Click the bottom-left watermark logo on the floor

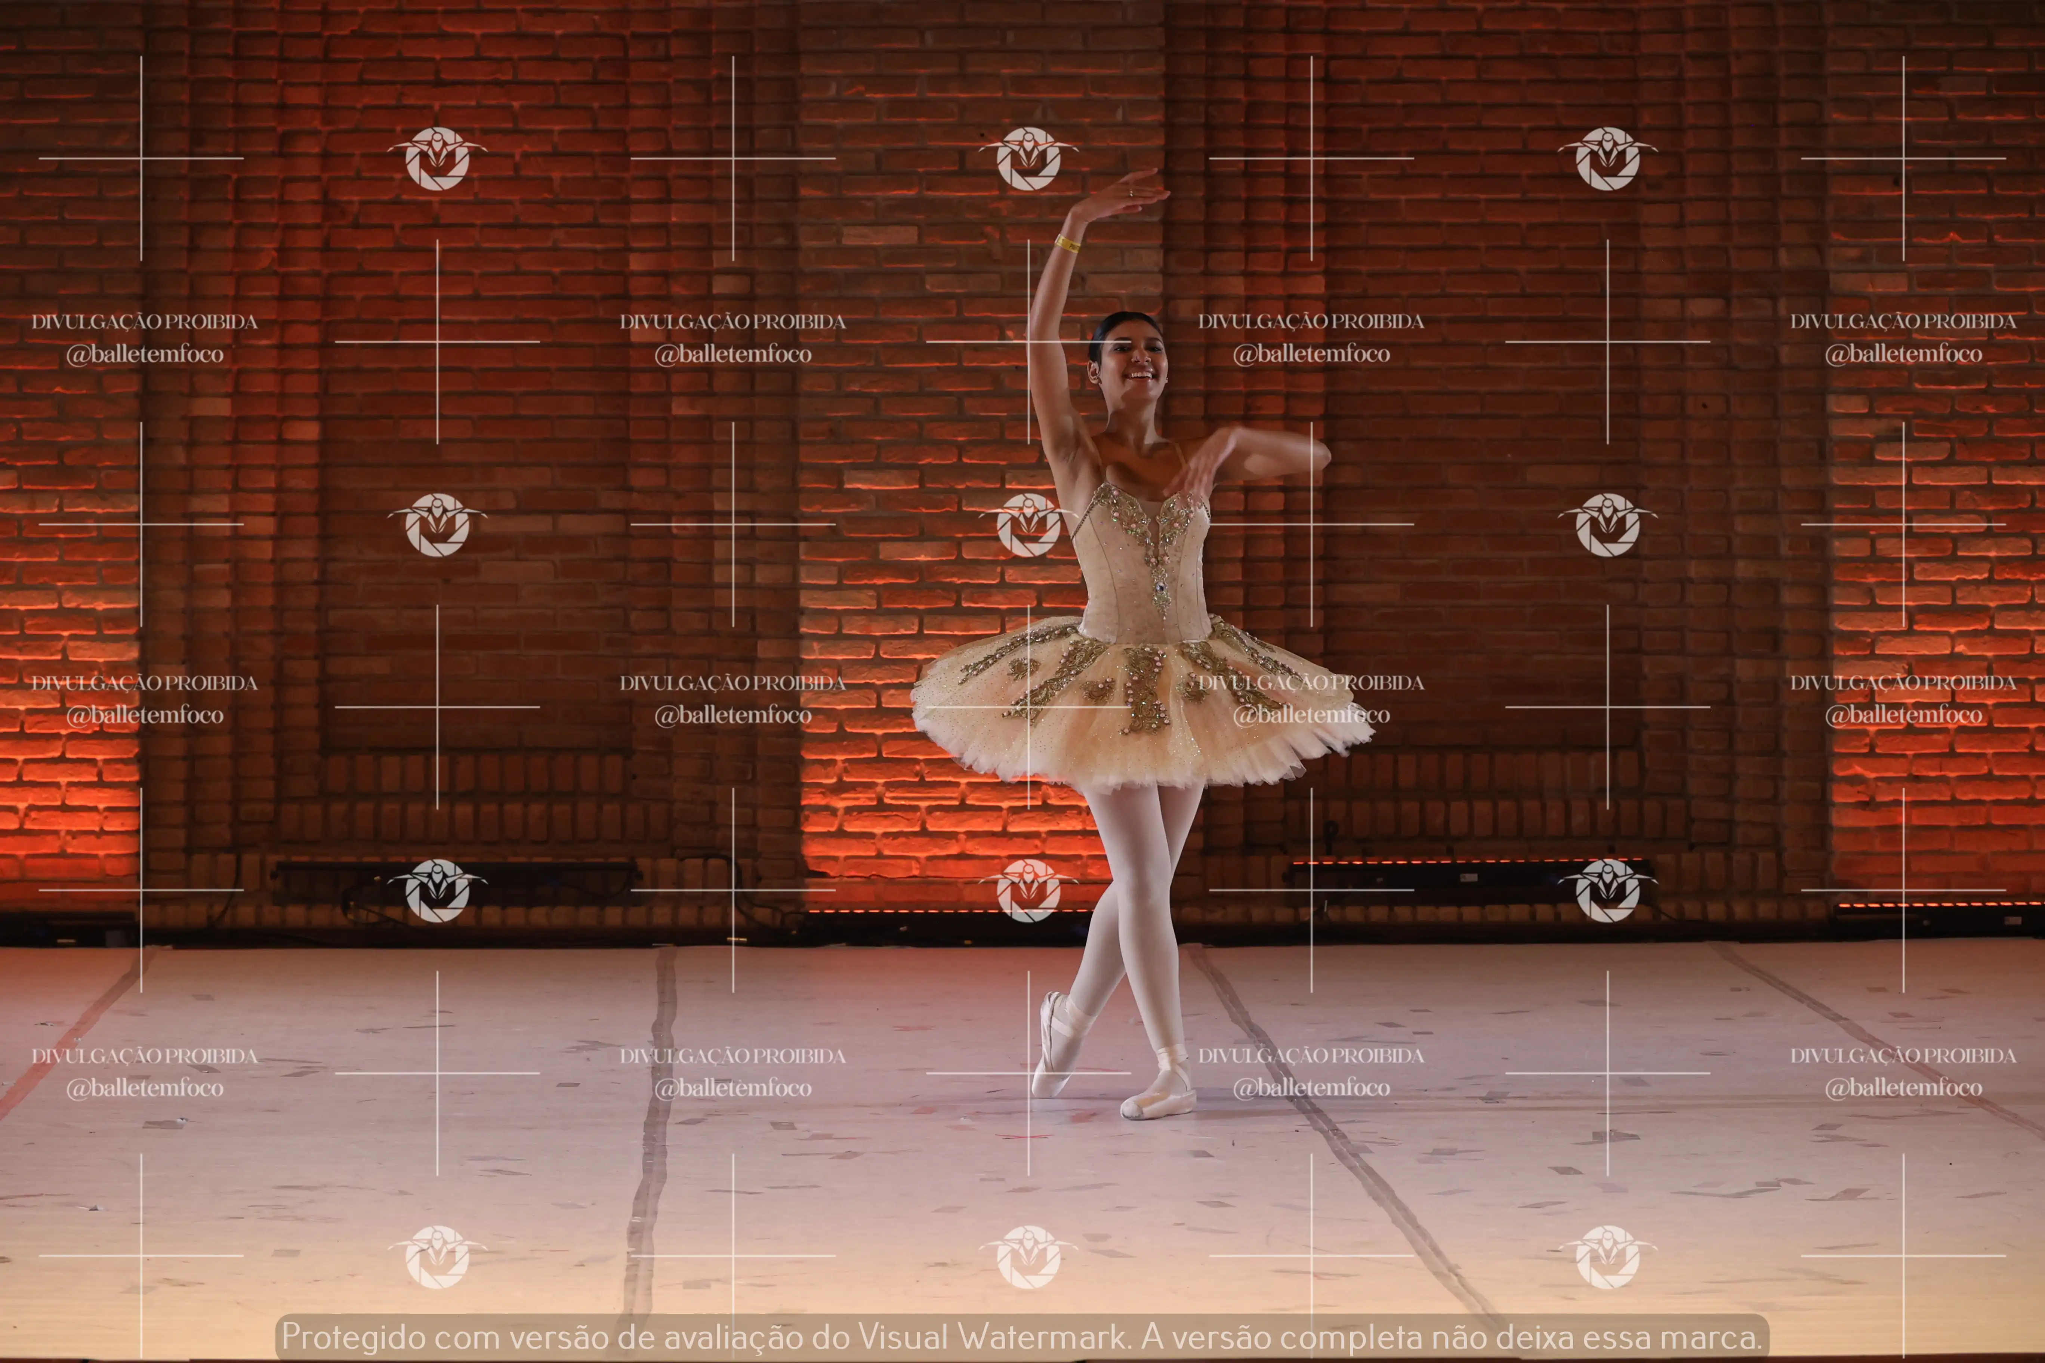[x=437, y=1257]
